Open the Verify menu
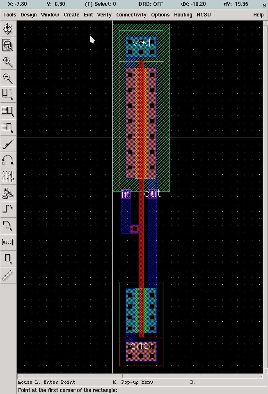 [104, 14]
